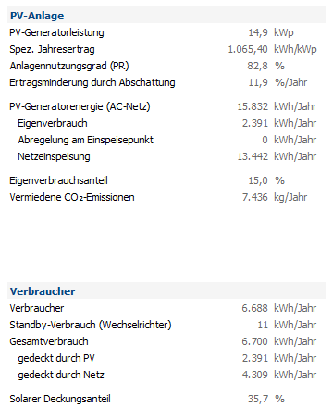Click the Netzeinspeisung sub-item

54,156
